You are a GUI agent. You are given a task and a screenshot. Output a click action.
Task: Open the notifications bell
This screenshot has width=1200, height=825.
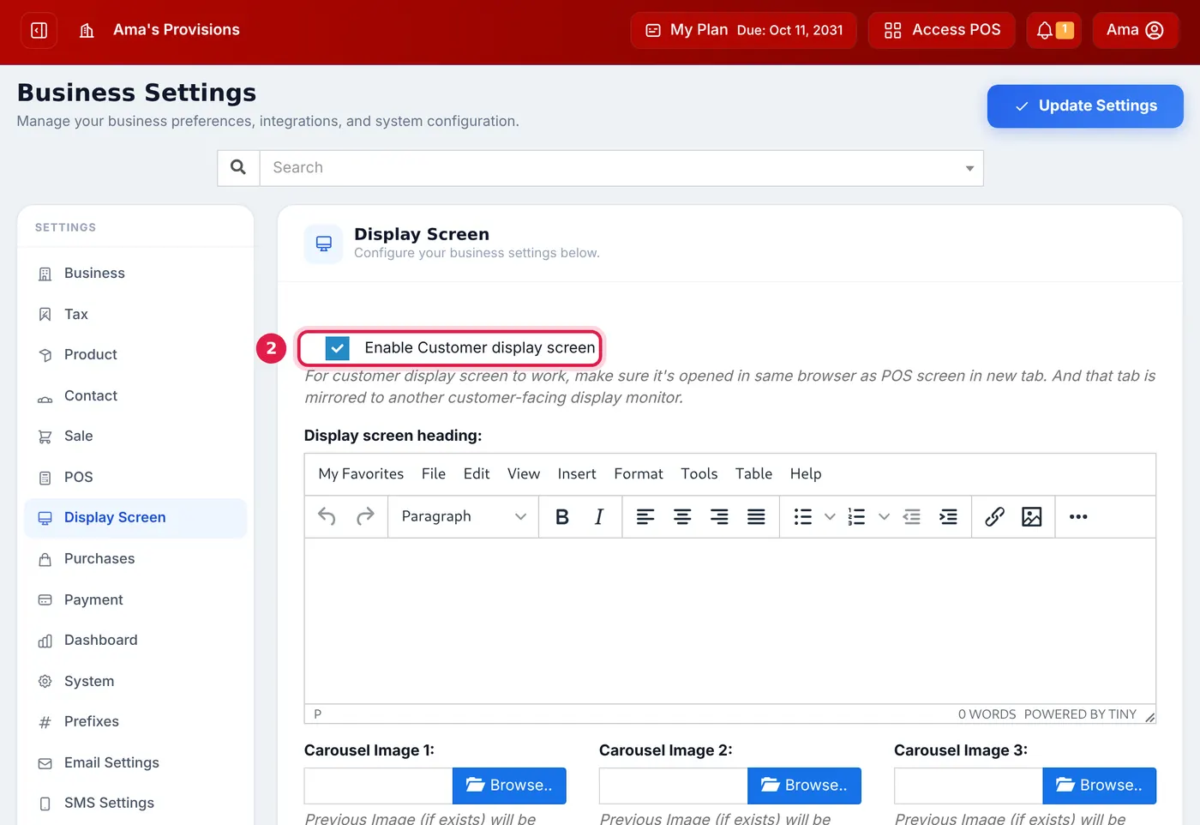(1054, 30)
